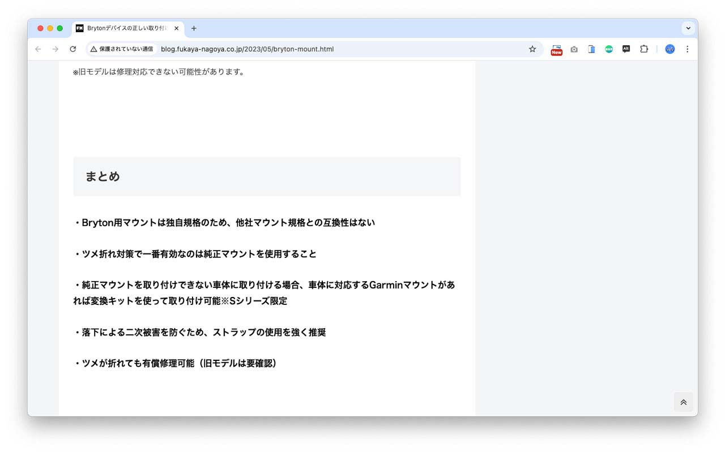The width and height of the screenshot is (725, 452).
Task: Open the Alt text extension icon
Action: click(626, 49)
